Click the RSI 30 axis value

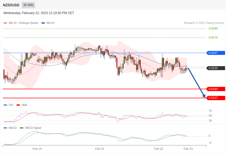pyautogui.click(x=210, y=121)
